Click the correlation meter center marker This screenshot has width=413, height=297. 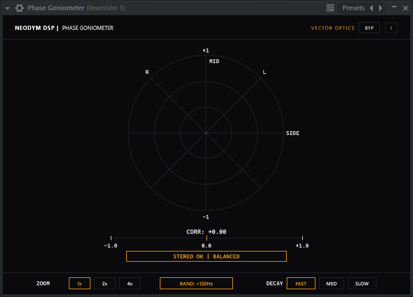[x=206, y=238]
